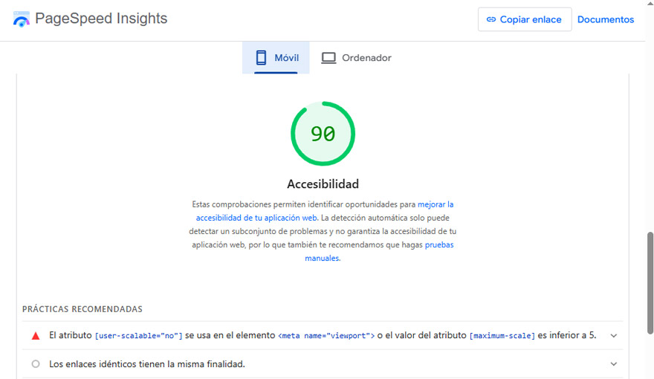The height and width of the screenshot is (379, 654).
Task: Open the Documentos link
Action: pos(606,20)
